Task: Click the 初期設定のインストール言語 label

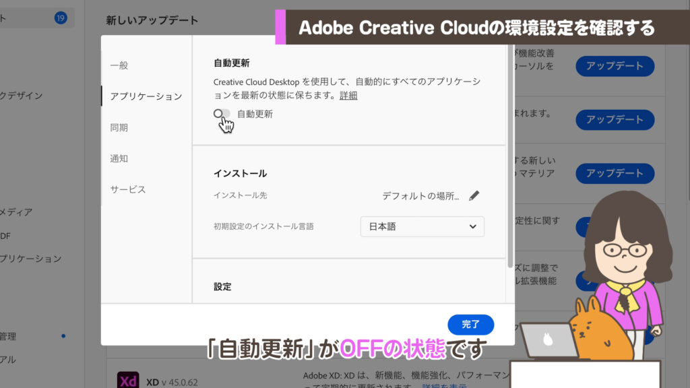Action: [x=263, y=226]
